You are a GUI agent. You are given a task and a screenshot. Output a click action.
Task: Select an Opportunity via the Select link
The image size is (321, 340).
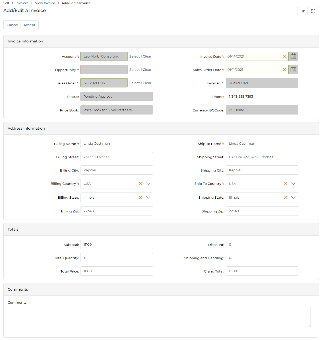point(134,70)
